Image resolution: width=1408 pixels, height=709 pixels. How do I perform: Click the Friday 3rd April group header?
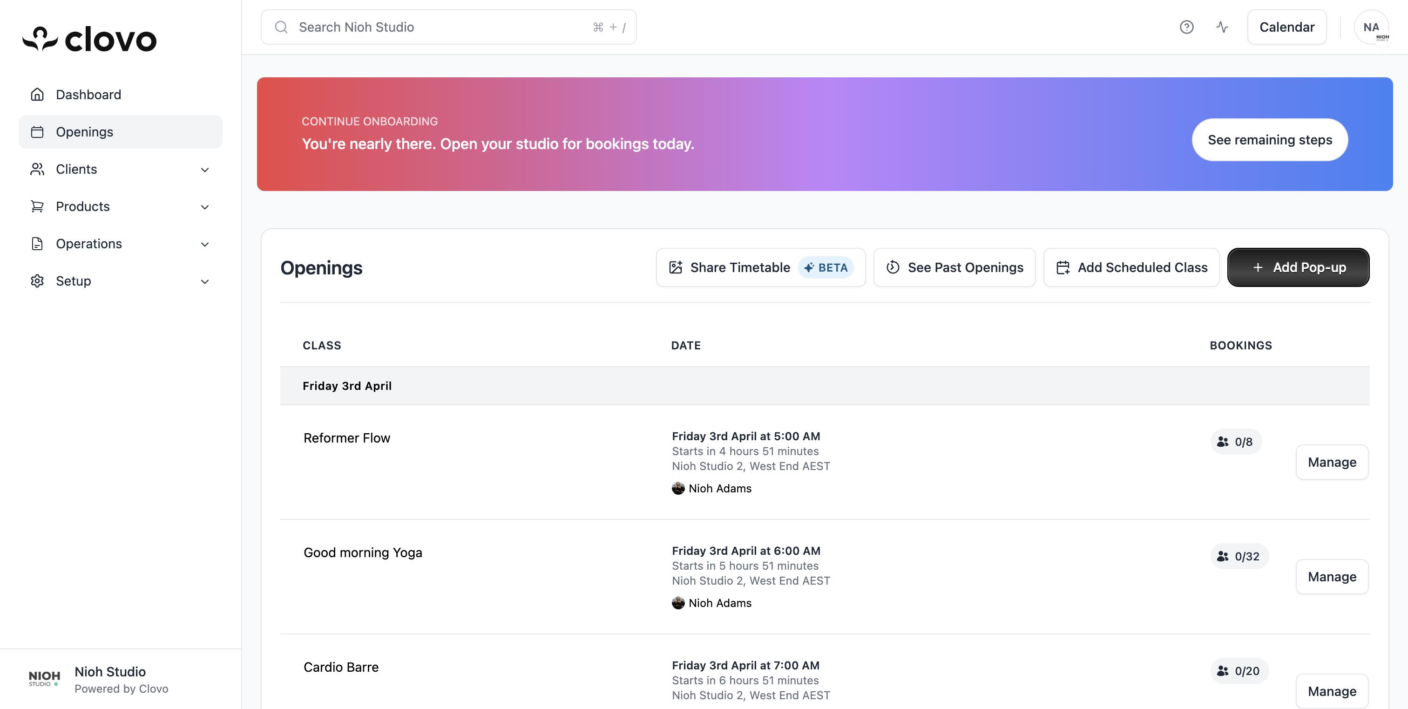click(825, 386)
